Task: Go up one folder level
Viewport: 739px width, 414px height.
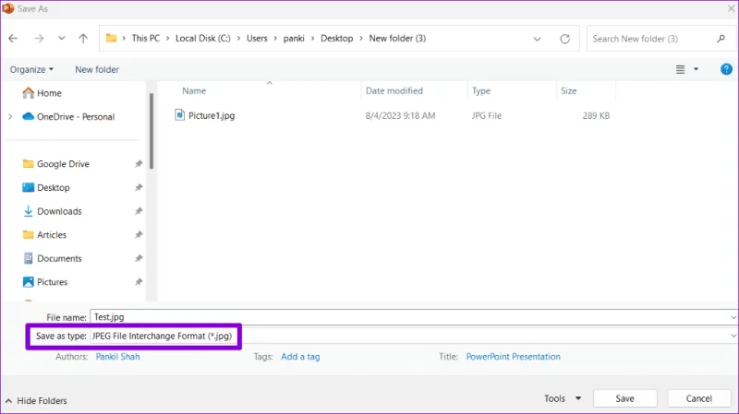Action: pos(83,39)
